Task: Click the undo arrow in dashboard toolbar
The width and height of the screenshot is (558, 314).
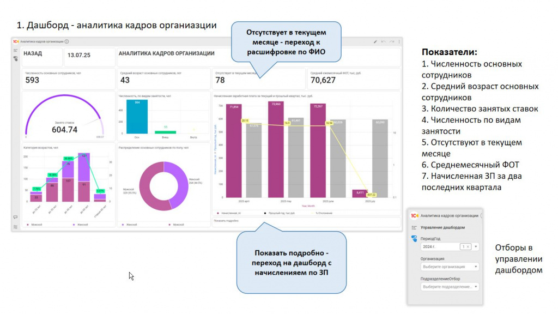Action: click(x=383, y=41)
